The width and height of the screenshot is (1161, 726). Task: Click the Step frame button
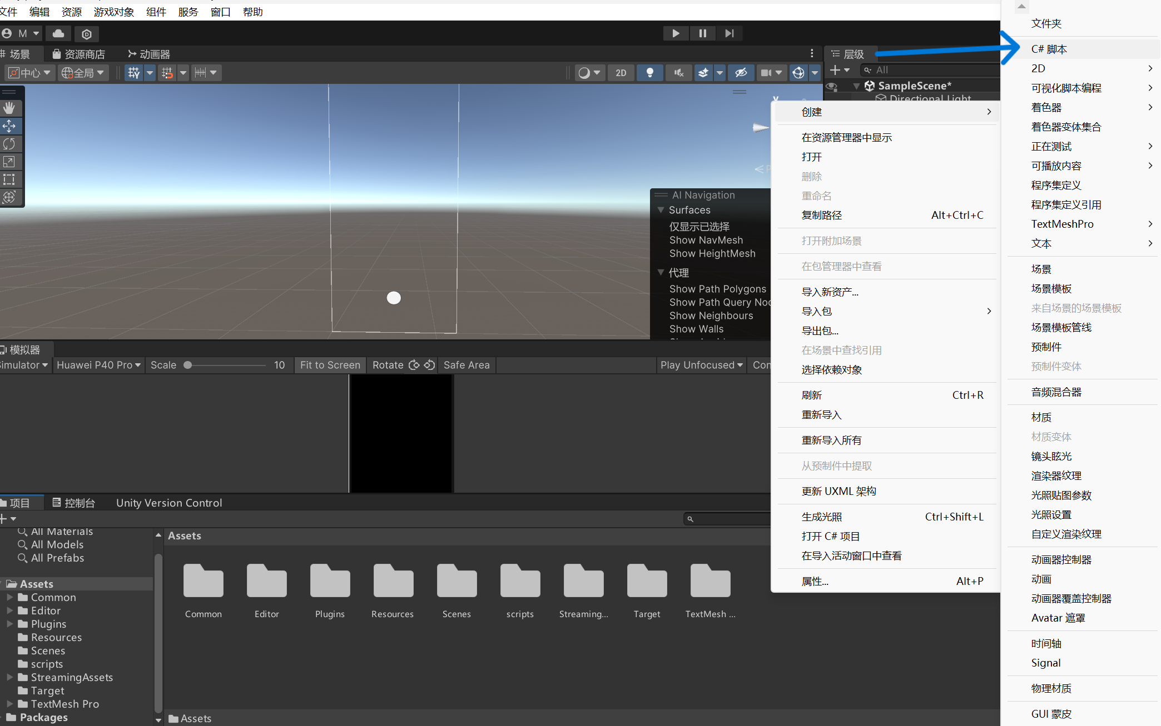pos(729,33)
